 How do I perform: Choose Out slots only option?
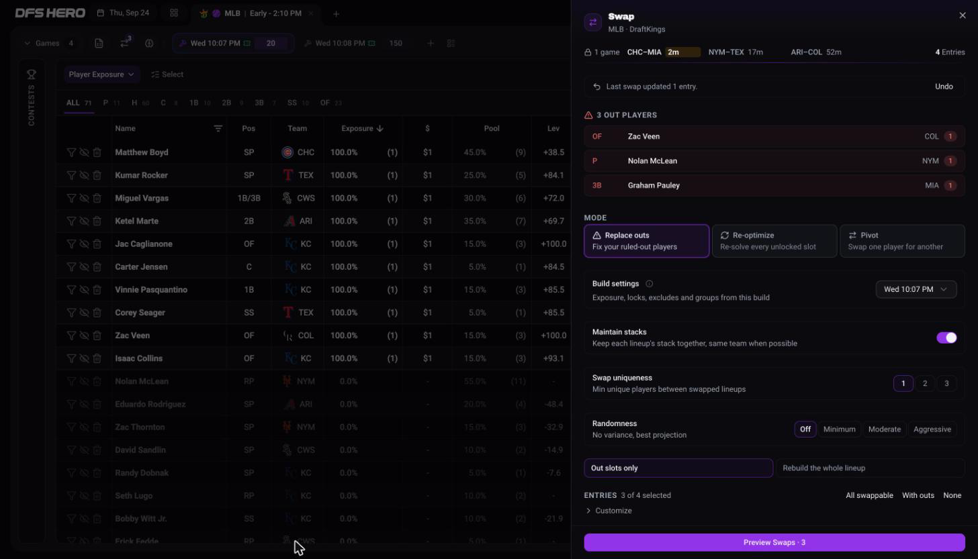(678, 468)
